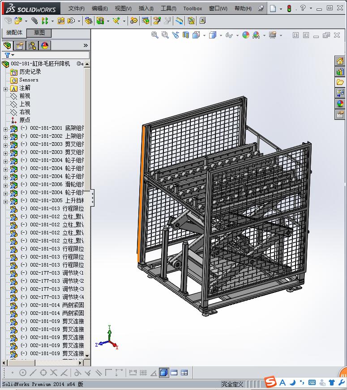Image resolution: width=347 pixels, height=390 pixels.
Task: Switch to the 装配体 tab
Action: tap(14, 33)
